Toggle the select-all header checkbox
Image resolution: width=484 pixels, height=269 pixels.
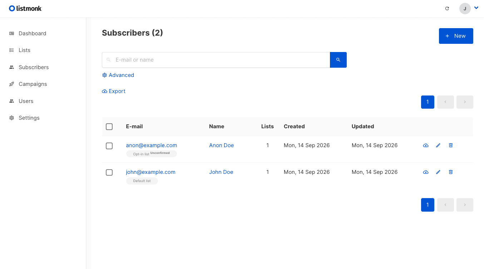click(109, 126)
